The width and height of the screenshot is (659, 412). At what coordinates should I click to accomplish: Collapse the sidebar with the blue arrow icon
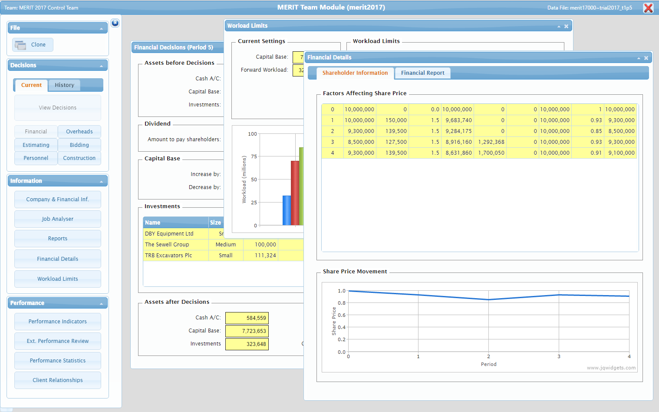point(115,23)
